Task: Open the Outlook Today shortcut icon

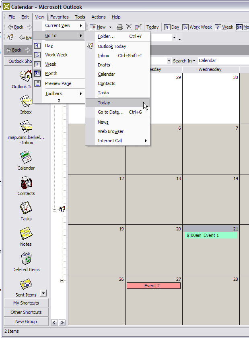Action: click(26, 76)
